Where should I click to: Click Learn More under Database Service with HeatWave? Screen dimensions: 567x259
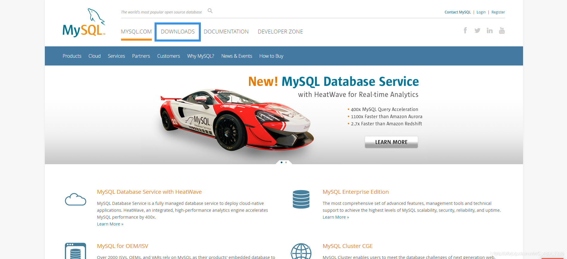pyautogui.click(x=110, y=224)
